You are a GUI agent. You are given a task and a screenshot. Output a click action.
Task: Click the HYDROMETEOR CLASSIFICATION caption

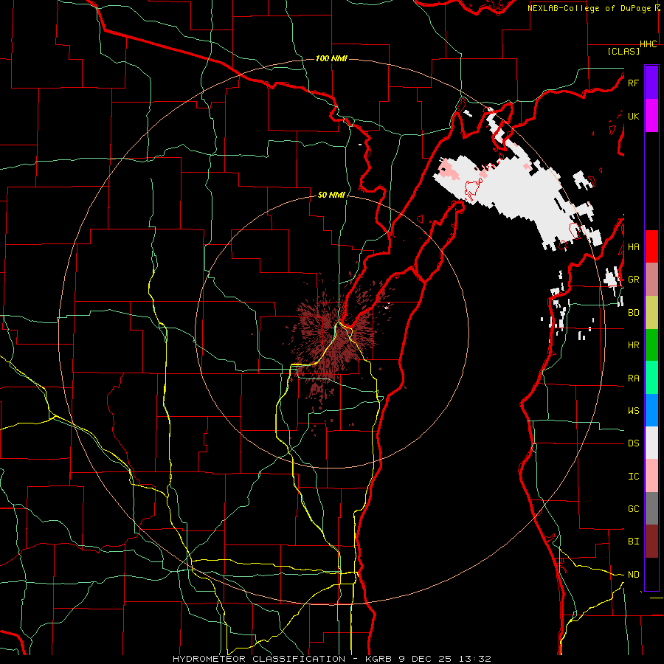259,659
